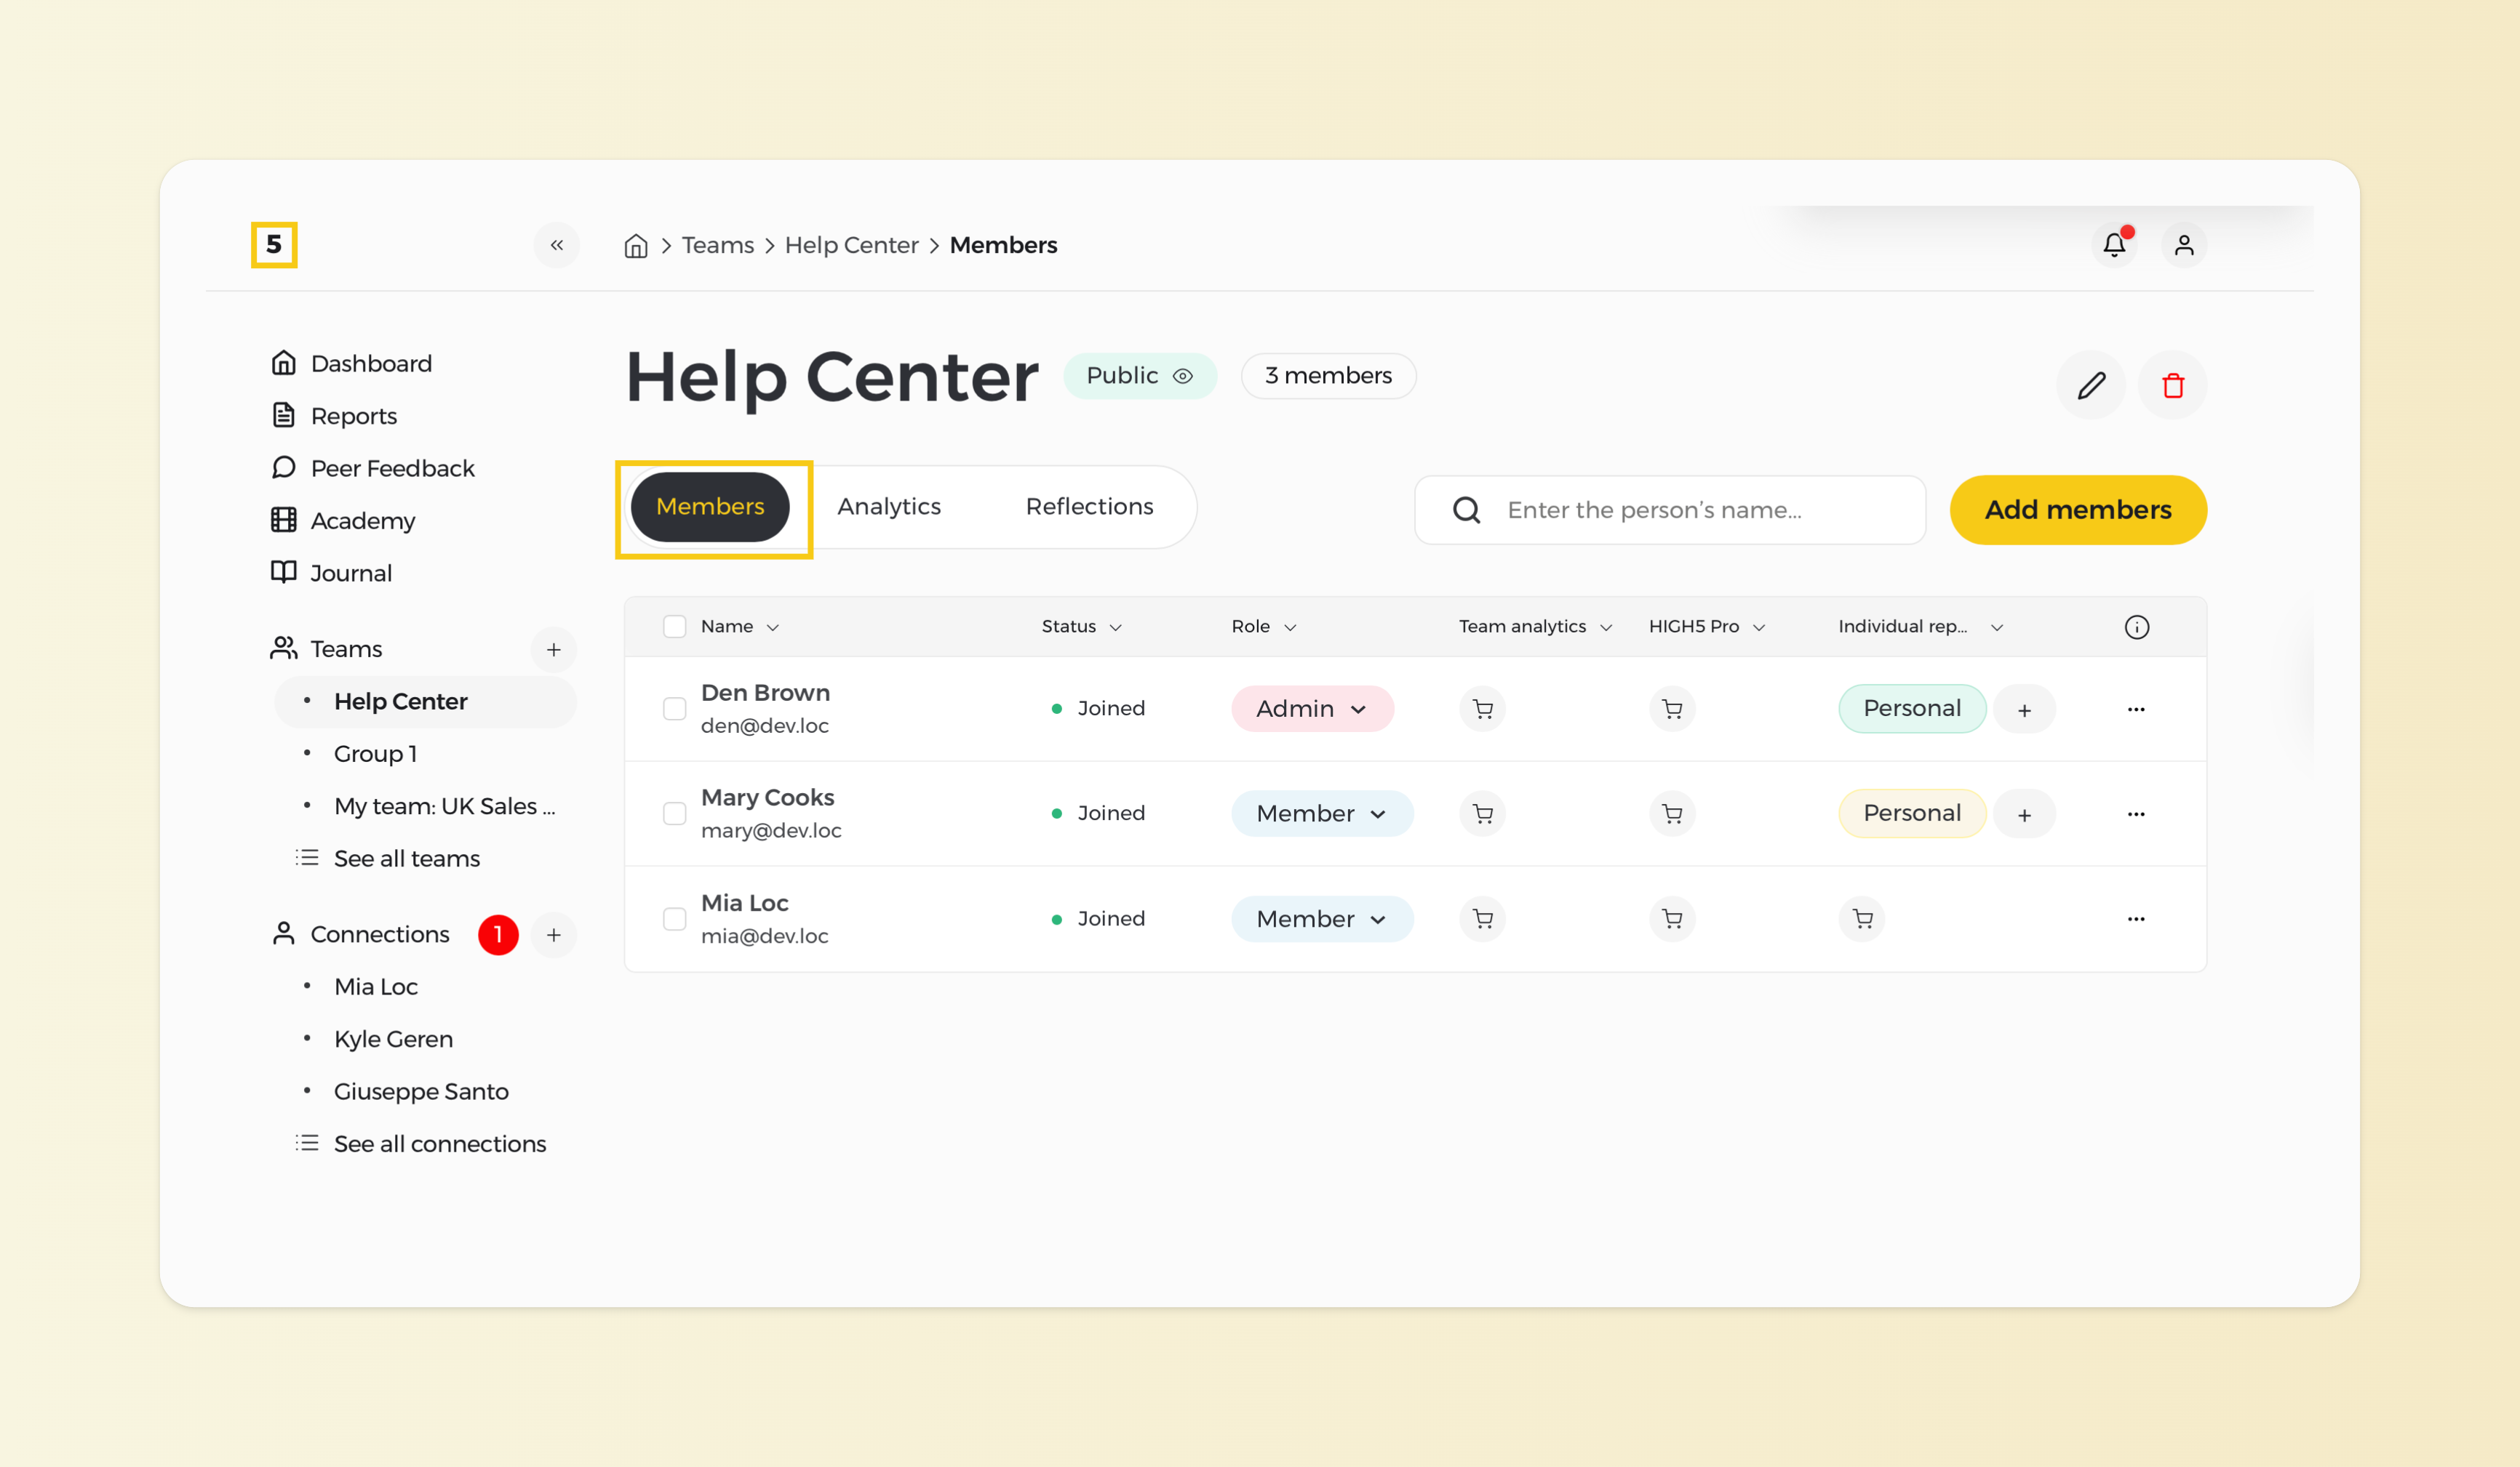Click the red trash delete icon
Image resolution: width=2520 pixels, height=1467 pixels.
click(2172, 385)
